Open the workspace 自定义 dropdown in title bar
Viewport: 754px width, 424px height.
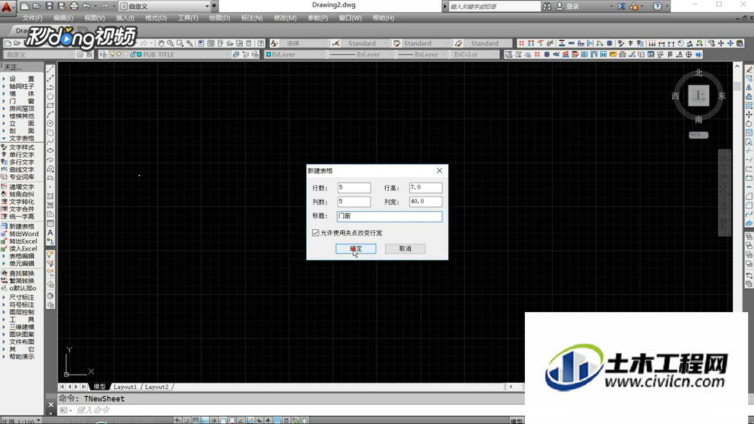[x=164, y=6]
